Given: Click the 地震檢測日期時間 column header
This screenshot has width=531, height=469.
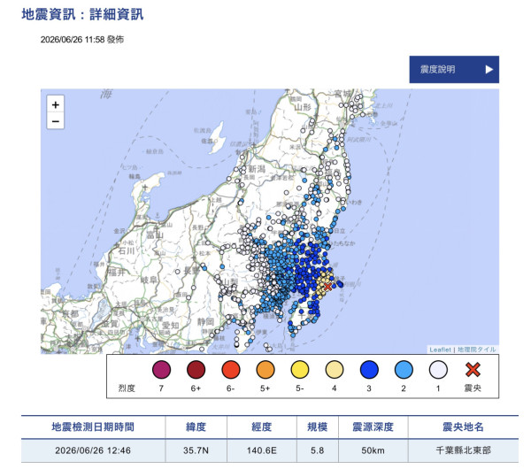Looking at the screenshot, I should click(93, 427).
